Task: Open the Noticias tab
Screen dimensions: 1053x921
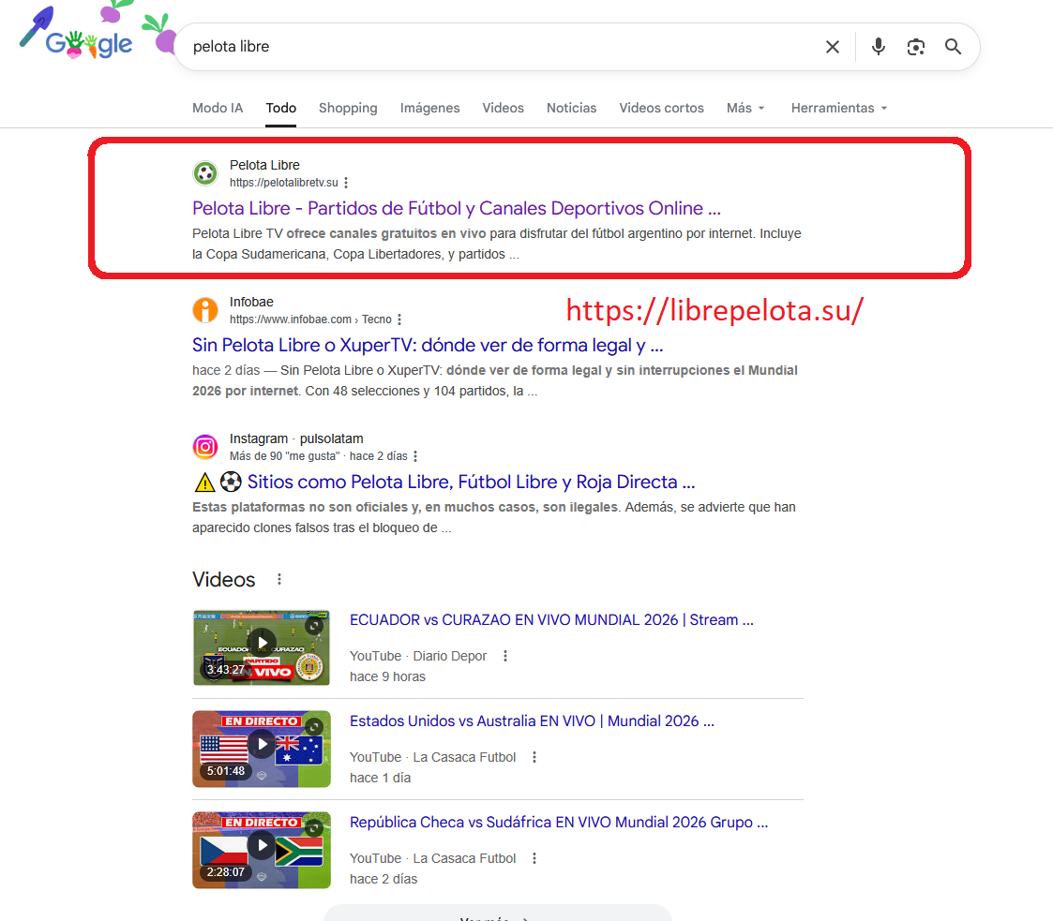Action: (x=571, y=108)
